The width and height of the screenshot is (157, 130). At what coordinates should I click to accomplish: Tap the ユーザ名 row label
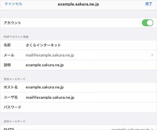(x=11, y=97)
